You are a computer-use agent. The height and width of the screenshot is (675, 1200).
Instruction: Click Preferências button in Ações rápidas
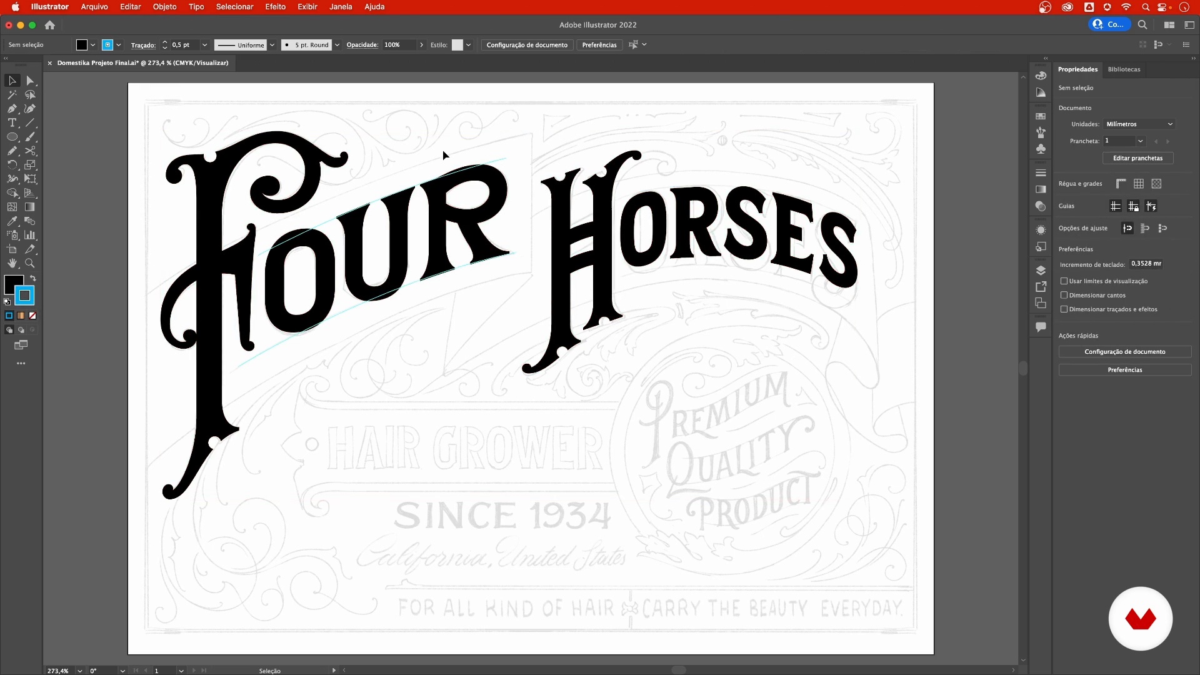pos(1125,370)
